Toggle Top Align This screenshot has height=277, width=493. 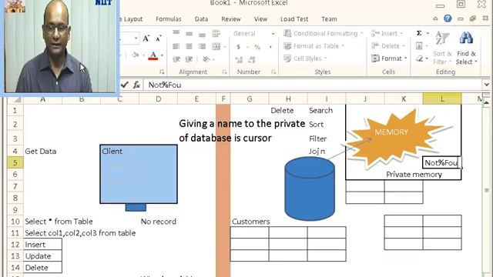tap(176, 33)
